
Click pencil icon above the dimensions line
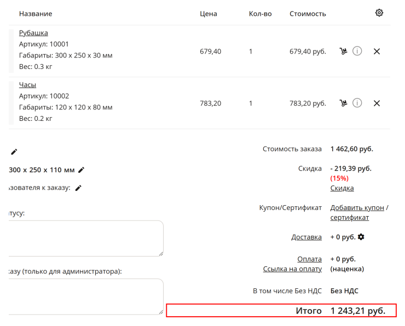[14, 152]
